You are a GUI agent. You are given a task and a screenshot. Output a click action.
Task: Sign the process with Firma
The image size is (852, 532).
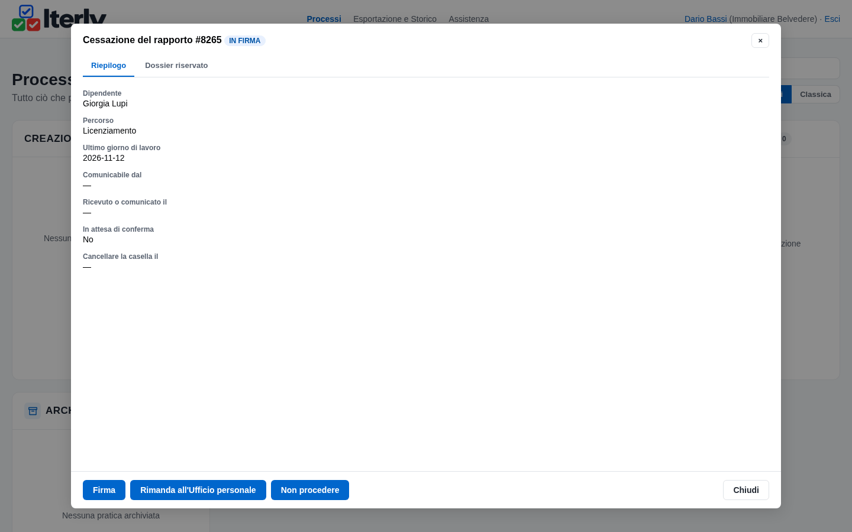coord(104,490)
